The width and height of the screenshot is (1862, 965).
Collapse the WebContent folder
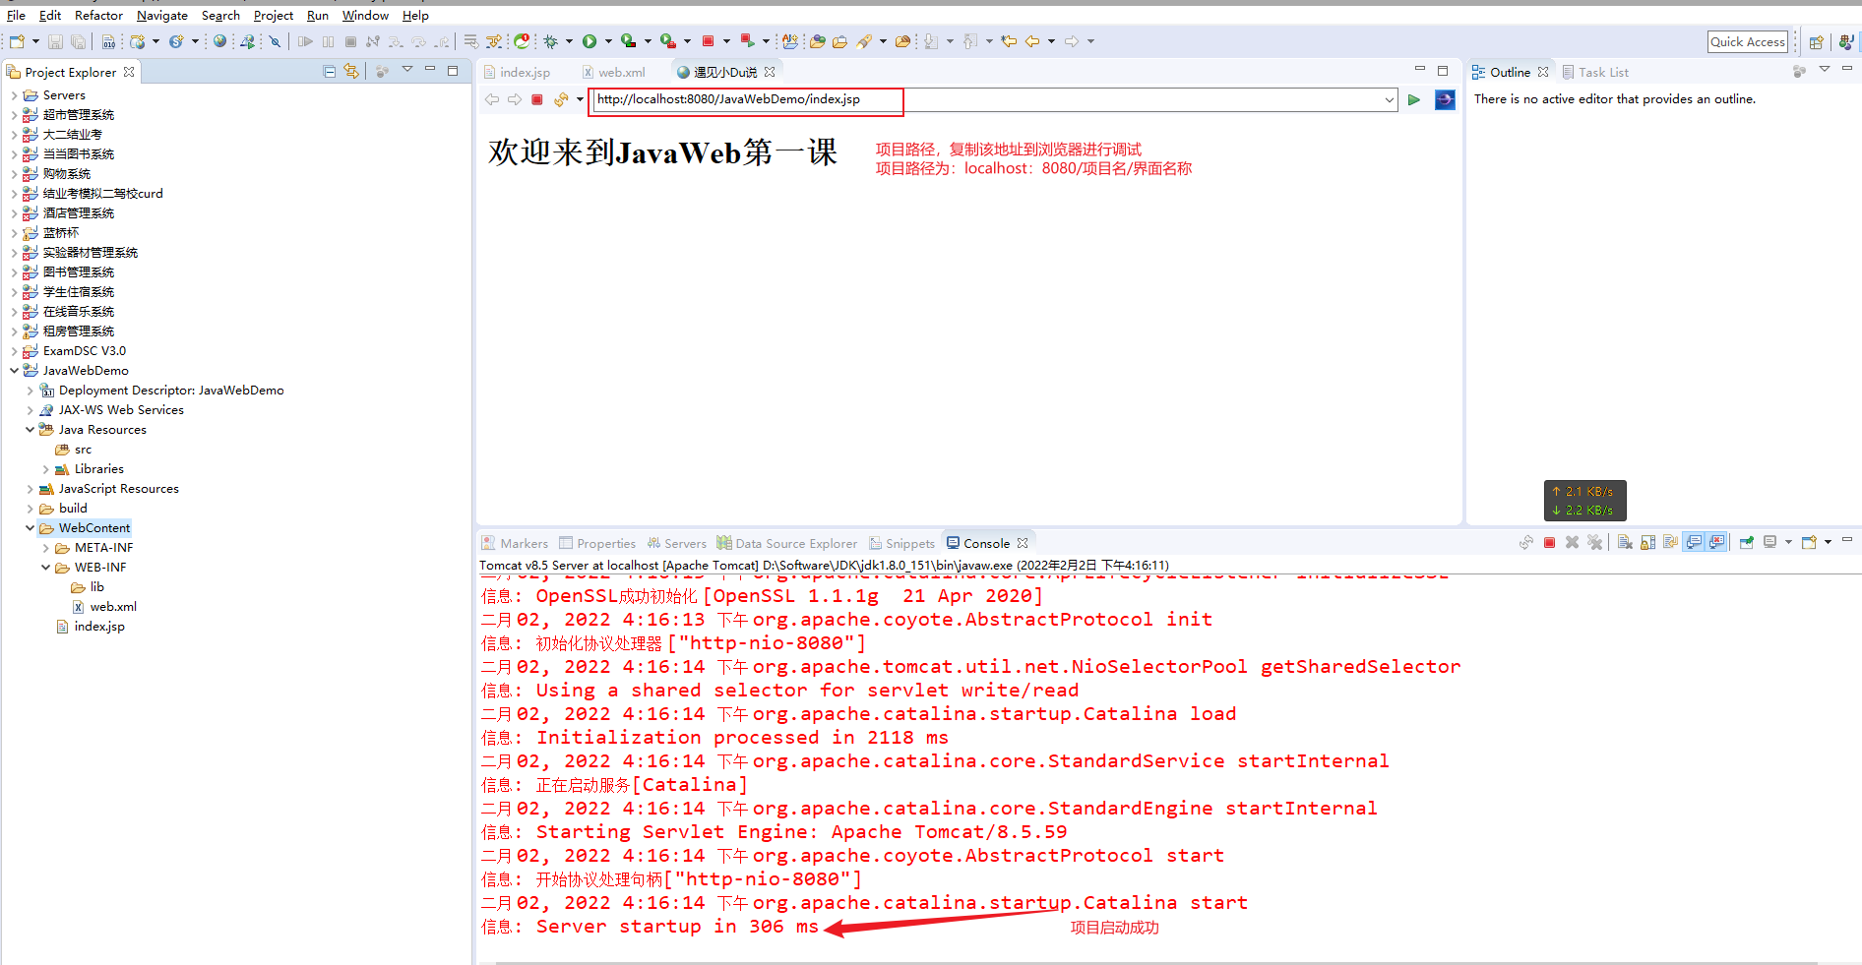(x=30, y=528)
